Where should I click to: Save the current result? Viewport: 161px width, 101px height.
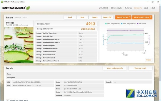click(x=82, y=17)
